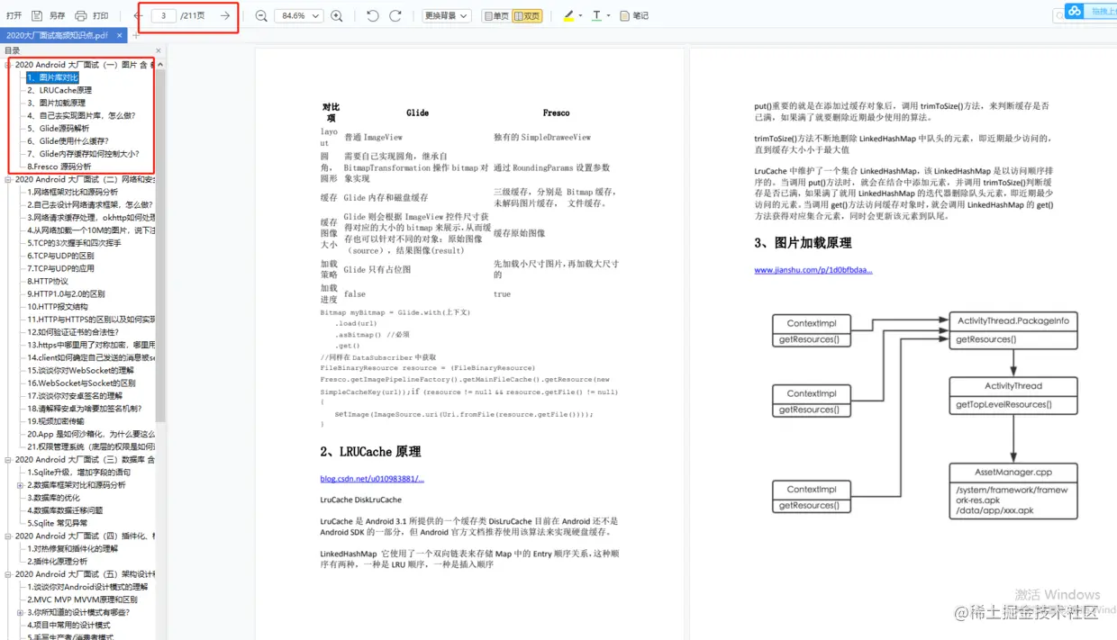
Task: Close the 目录 outline panel
Action: tap(159, 50)
